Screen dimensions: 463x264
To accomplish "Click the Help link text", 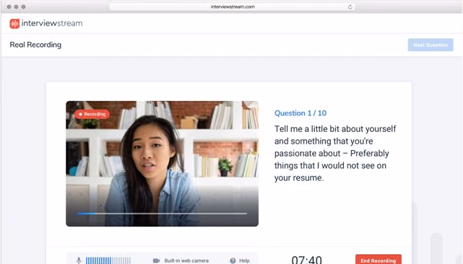I will coord(244,261).
